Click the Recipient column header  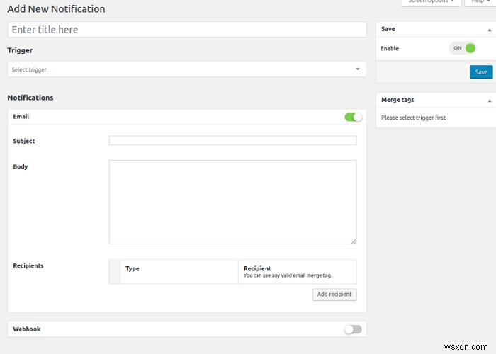tap(257, 268)
